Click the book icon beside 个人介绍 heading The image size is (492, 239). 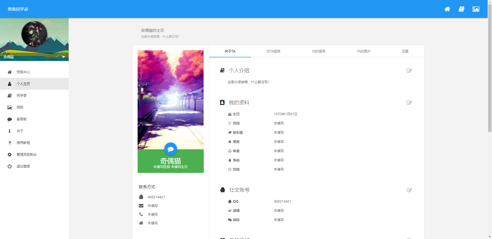[x=222, y=70]
